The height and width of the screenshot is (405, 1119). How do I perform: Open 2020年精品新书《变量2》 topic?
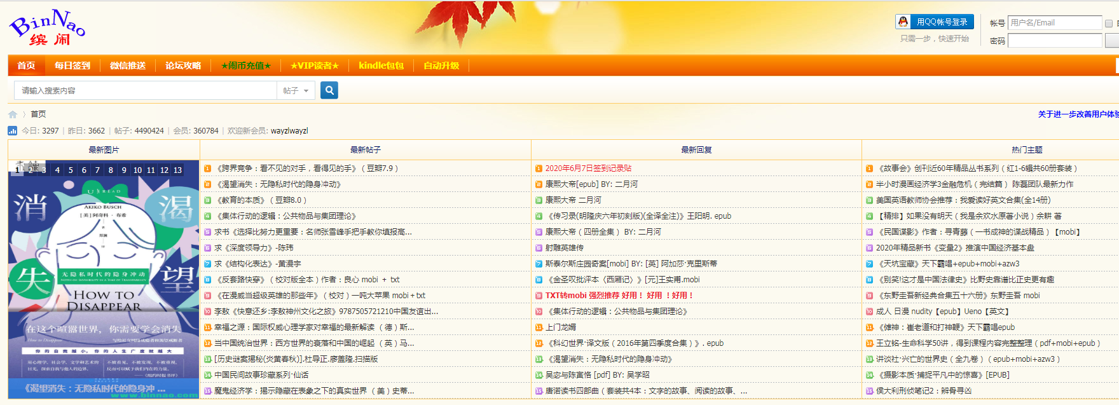click(955, 248)
